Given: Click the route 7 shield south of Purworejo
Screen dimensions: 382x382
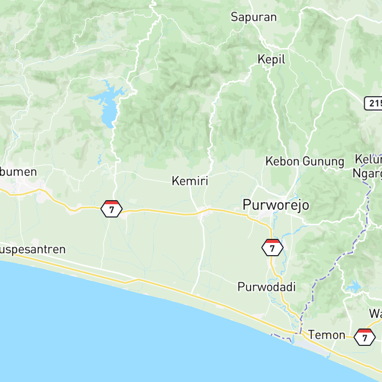Looking at the screenshot, I should [272, 248].
